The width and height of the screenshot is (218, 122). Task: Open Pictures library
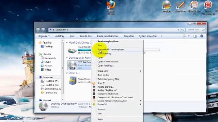tap(48, 66)
